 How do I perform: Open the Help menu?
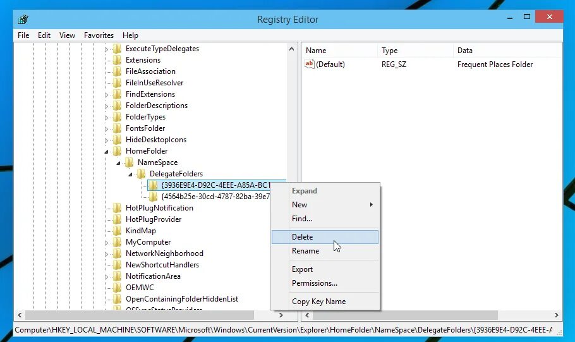(x=130, y=35)
